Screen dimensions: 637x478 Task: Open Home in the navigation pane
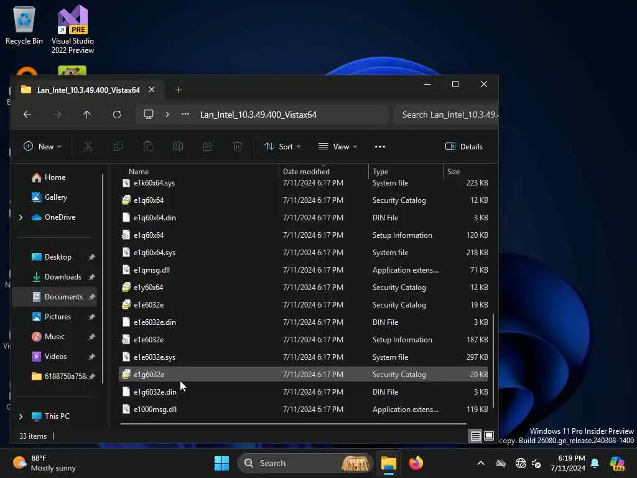[55, 177]
